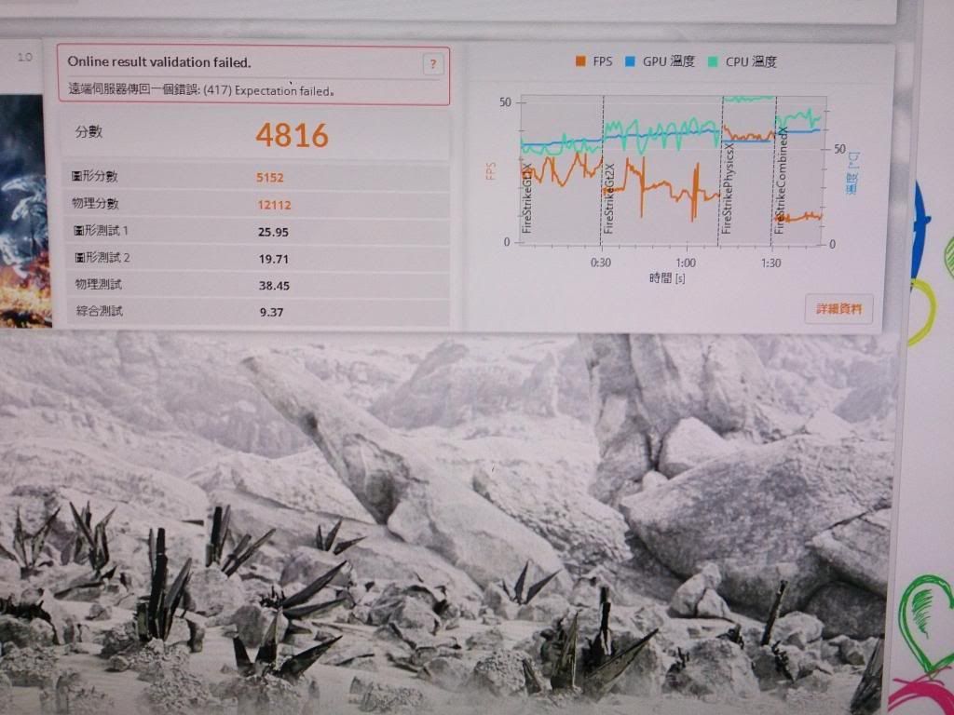Toggle the FPS series label in legend
The image size is (954, 715).
click(603, 61)
